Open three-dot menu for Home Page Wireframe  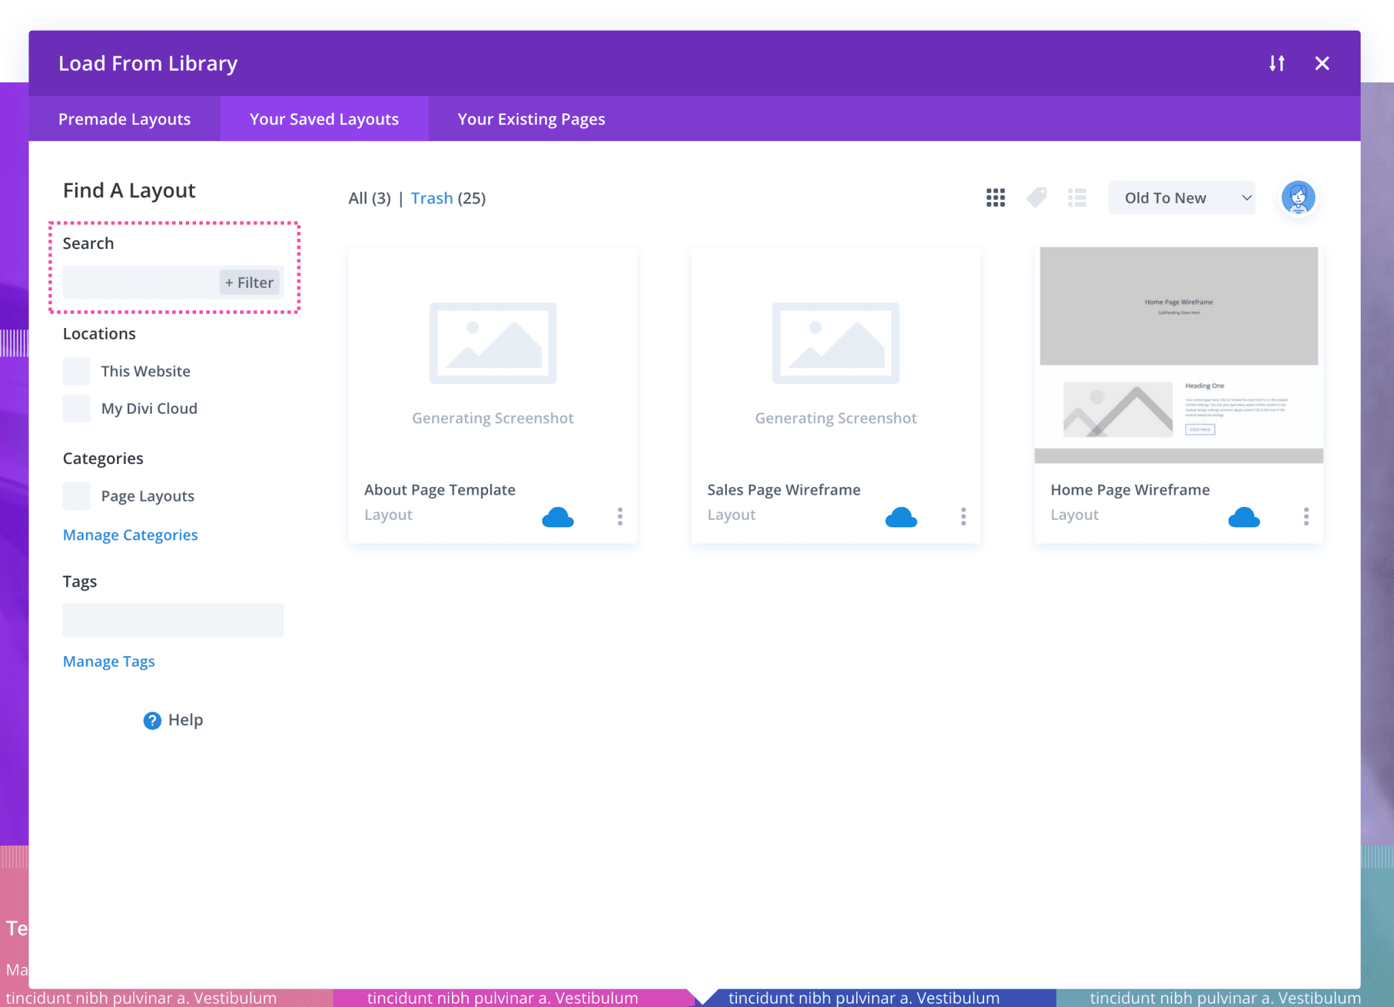click(1306, 516)
